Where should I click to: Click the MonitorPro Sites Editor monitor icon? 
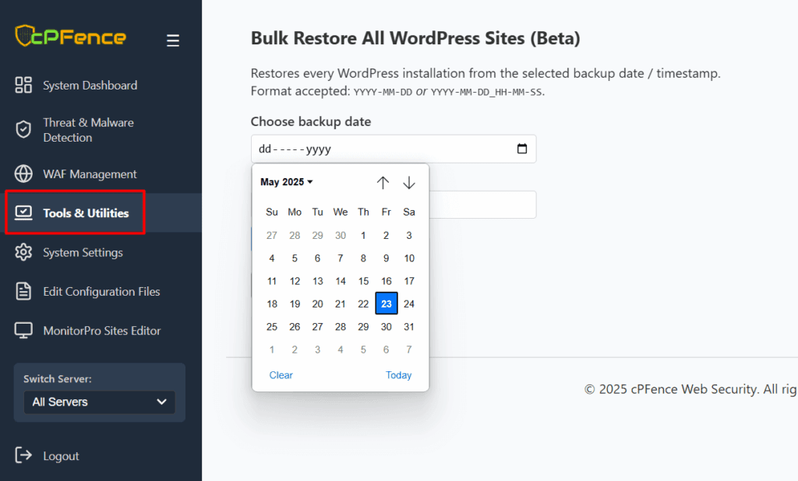click(23, 331)
